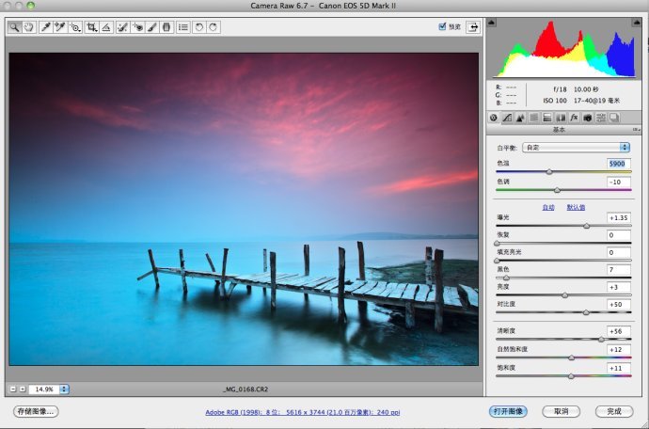Click the contrast value field +50

(619, 305)
